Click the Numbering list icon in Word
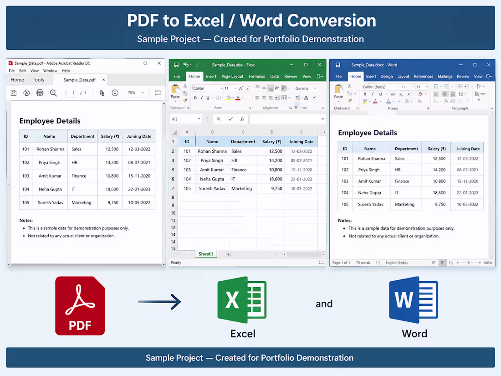Screen dimensions: 501x376 446,87
